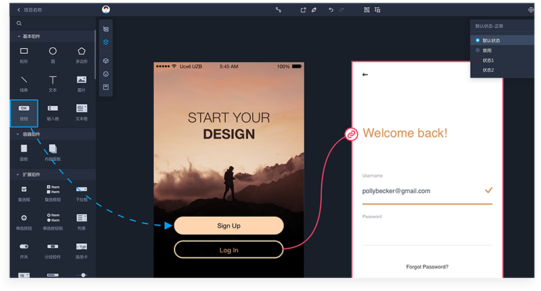The height and width of the screenshot is (291, 541).
Task: Choose 状态2 from the state list
Action: tap(488, 69)
